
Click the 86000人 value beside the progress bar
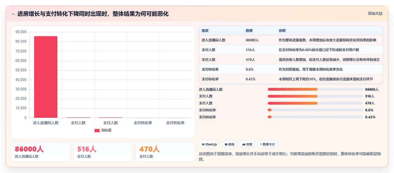point(372,89)
